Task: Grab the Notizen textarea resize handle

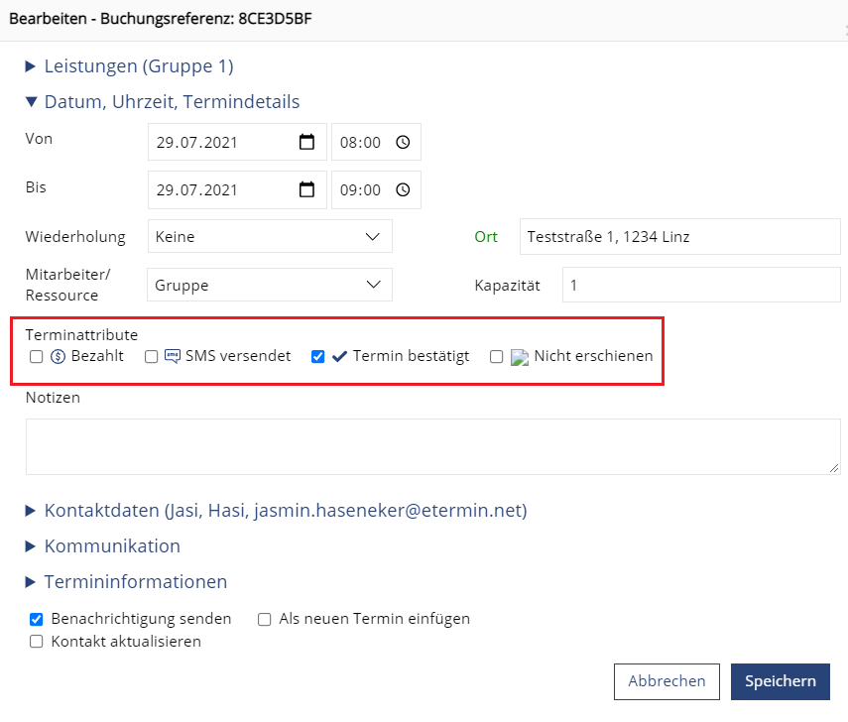Action: point(834,468)
